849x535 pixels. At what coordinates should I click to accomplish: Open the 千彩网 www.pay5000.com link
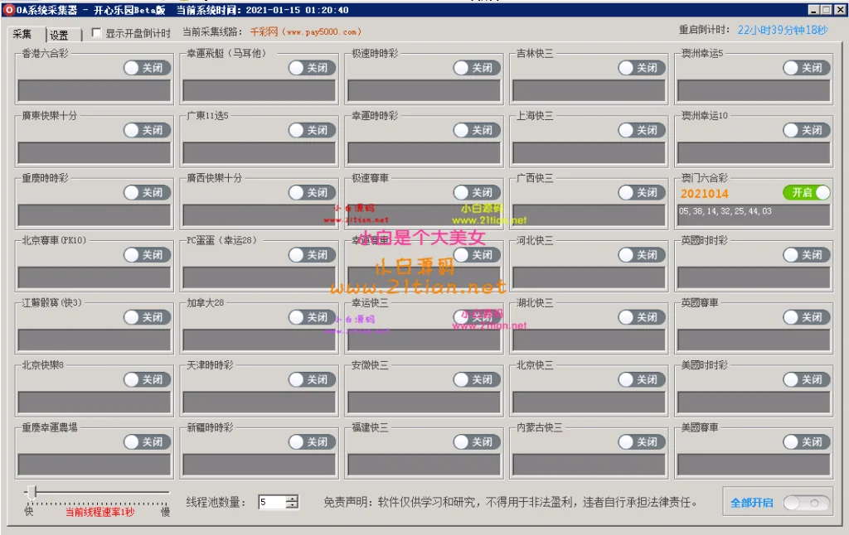tap(306, 32)
